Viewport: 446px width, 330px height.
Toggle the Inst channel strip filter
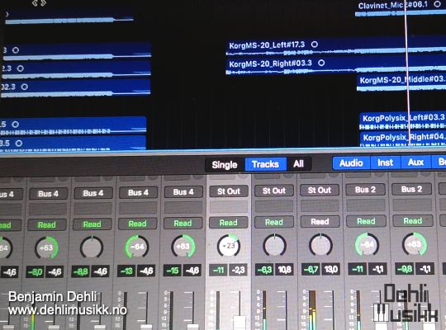coord(385,163)
